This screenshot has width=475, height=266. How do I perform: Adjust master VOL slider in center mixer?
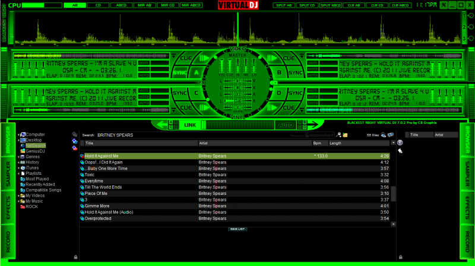tap(222, 65)
